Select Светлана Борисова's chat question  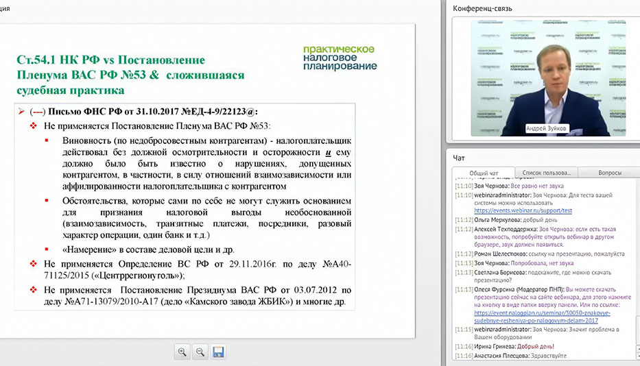click(x=533, y=276)
